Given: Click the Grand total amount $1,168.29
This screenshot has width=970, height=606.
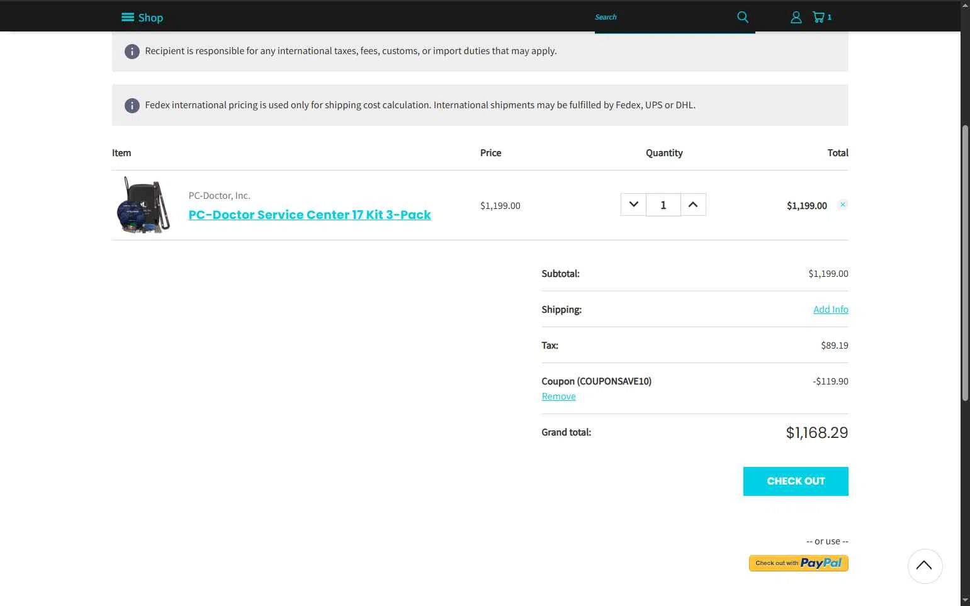Looking at the screenshot, I should tap(816, 433).
